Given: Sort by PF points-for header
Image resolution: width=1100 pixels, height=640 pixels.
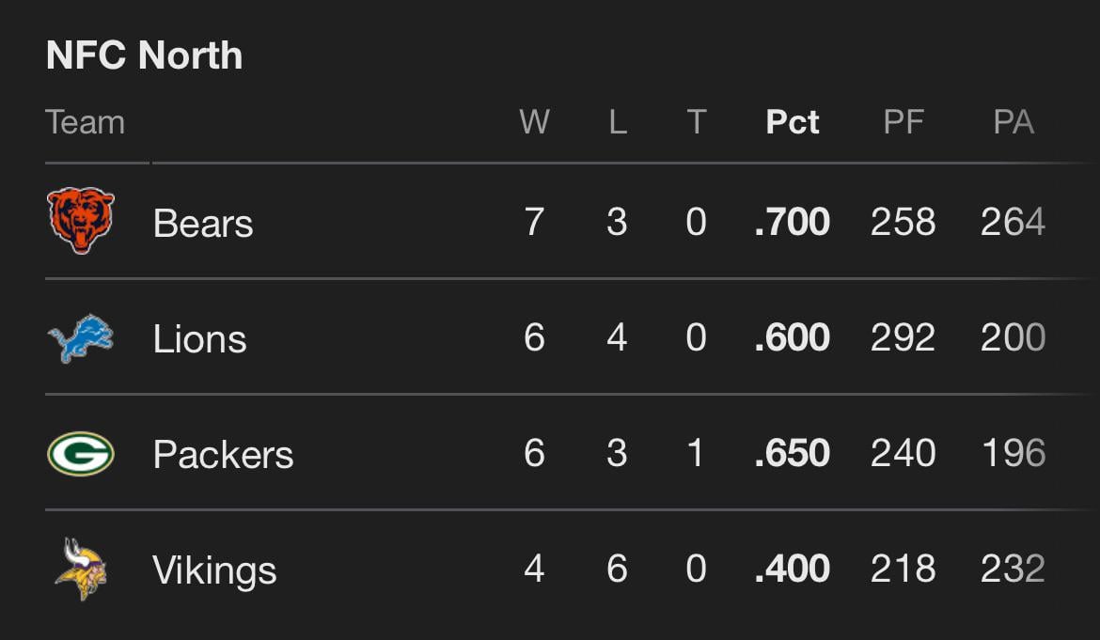Looking at the screenshot, I should [x=904, y=122].
